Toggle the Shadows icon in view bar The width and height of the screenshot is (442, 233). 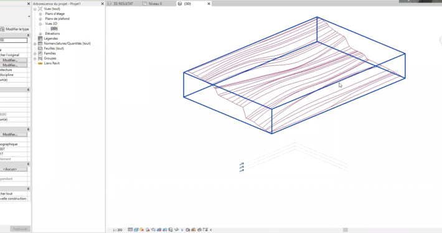pyautogui.click(x=148, y=230)
